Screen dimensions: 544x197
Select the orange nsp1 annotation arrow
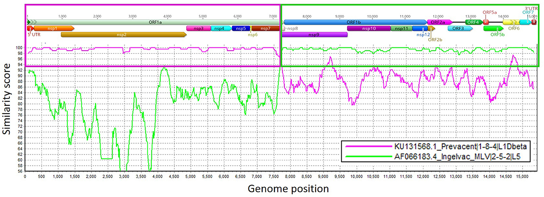point(54,28)
